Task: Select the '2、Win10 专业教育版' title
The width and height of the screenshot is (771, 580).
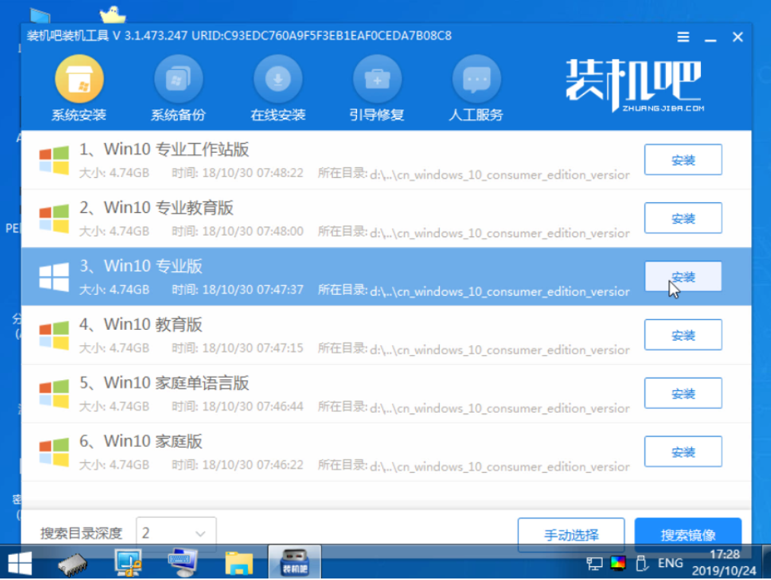Action: (156, 208)
